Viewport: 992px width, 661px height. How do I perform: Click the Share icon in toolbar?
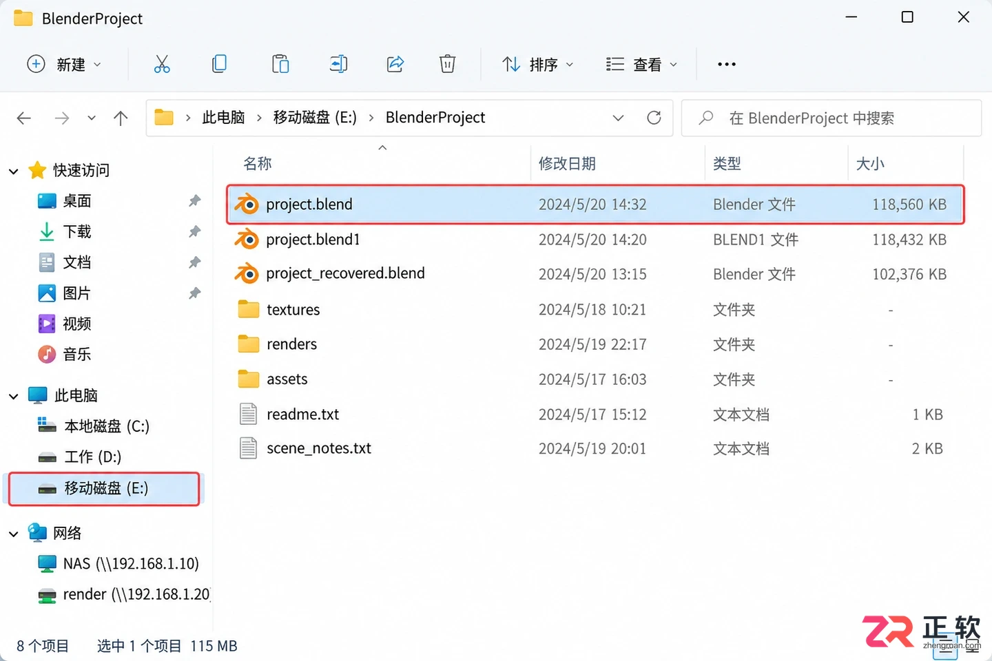395,64
